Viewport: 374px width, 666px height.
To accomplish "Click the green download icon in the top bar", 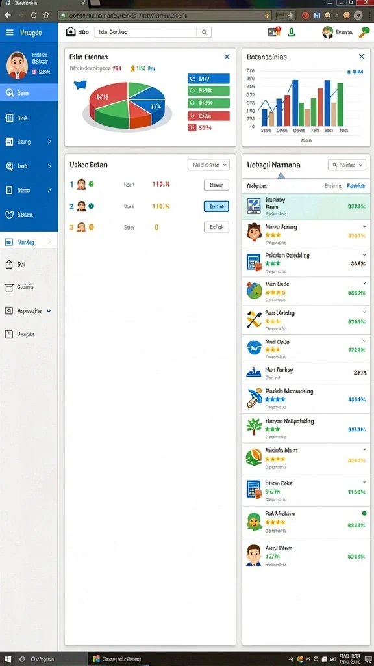I will point(291,32).
